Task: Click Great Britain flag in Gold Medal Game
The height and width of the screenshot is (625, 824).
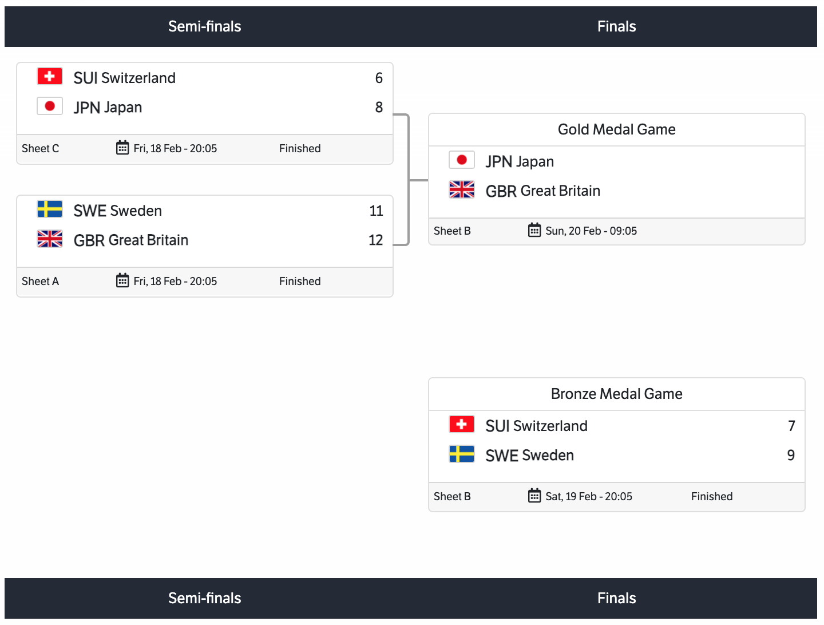Action: 462,190
